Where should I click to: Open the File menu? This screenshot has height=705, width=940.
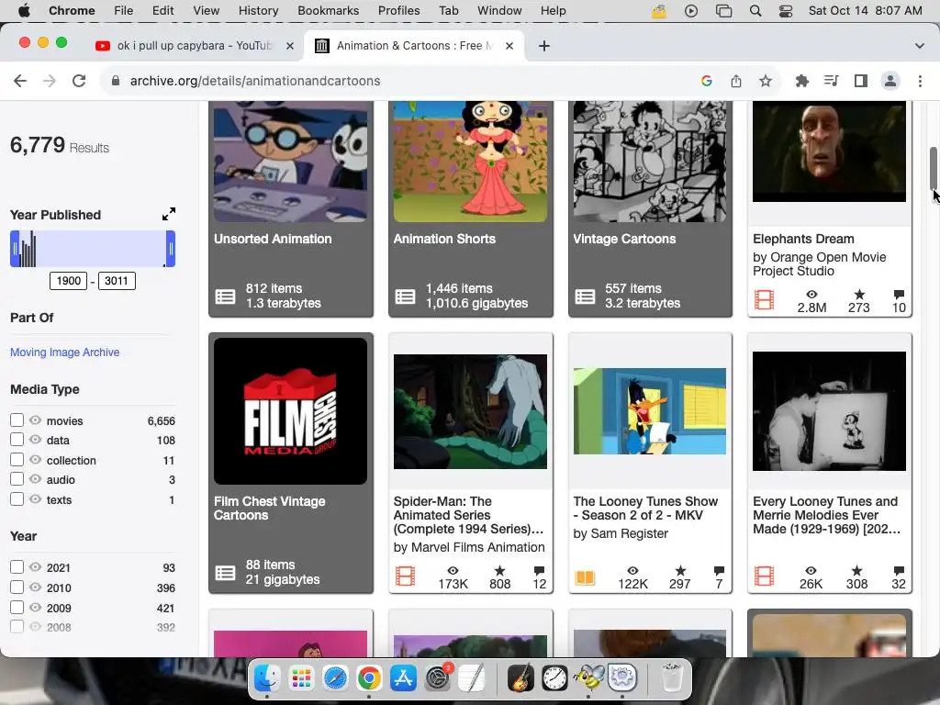click(124, 11)
